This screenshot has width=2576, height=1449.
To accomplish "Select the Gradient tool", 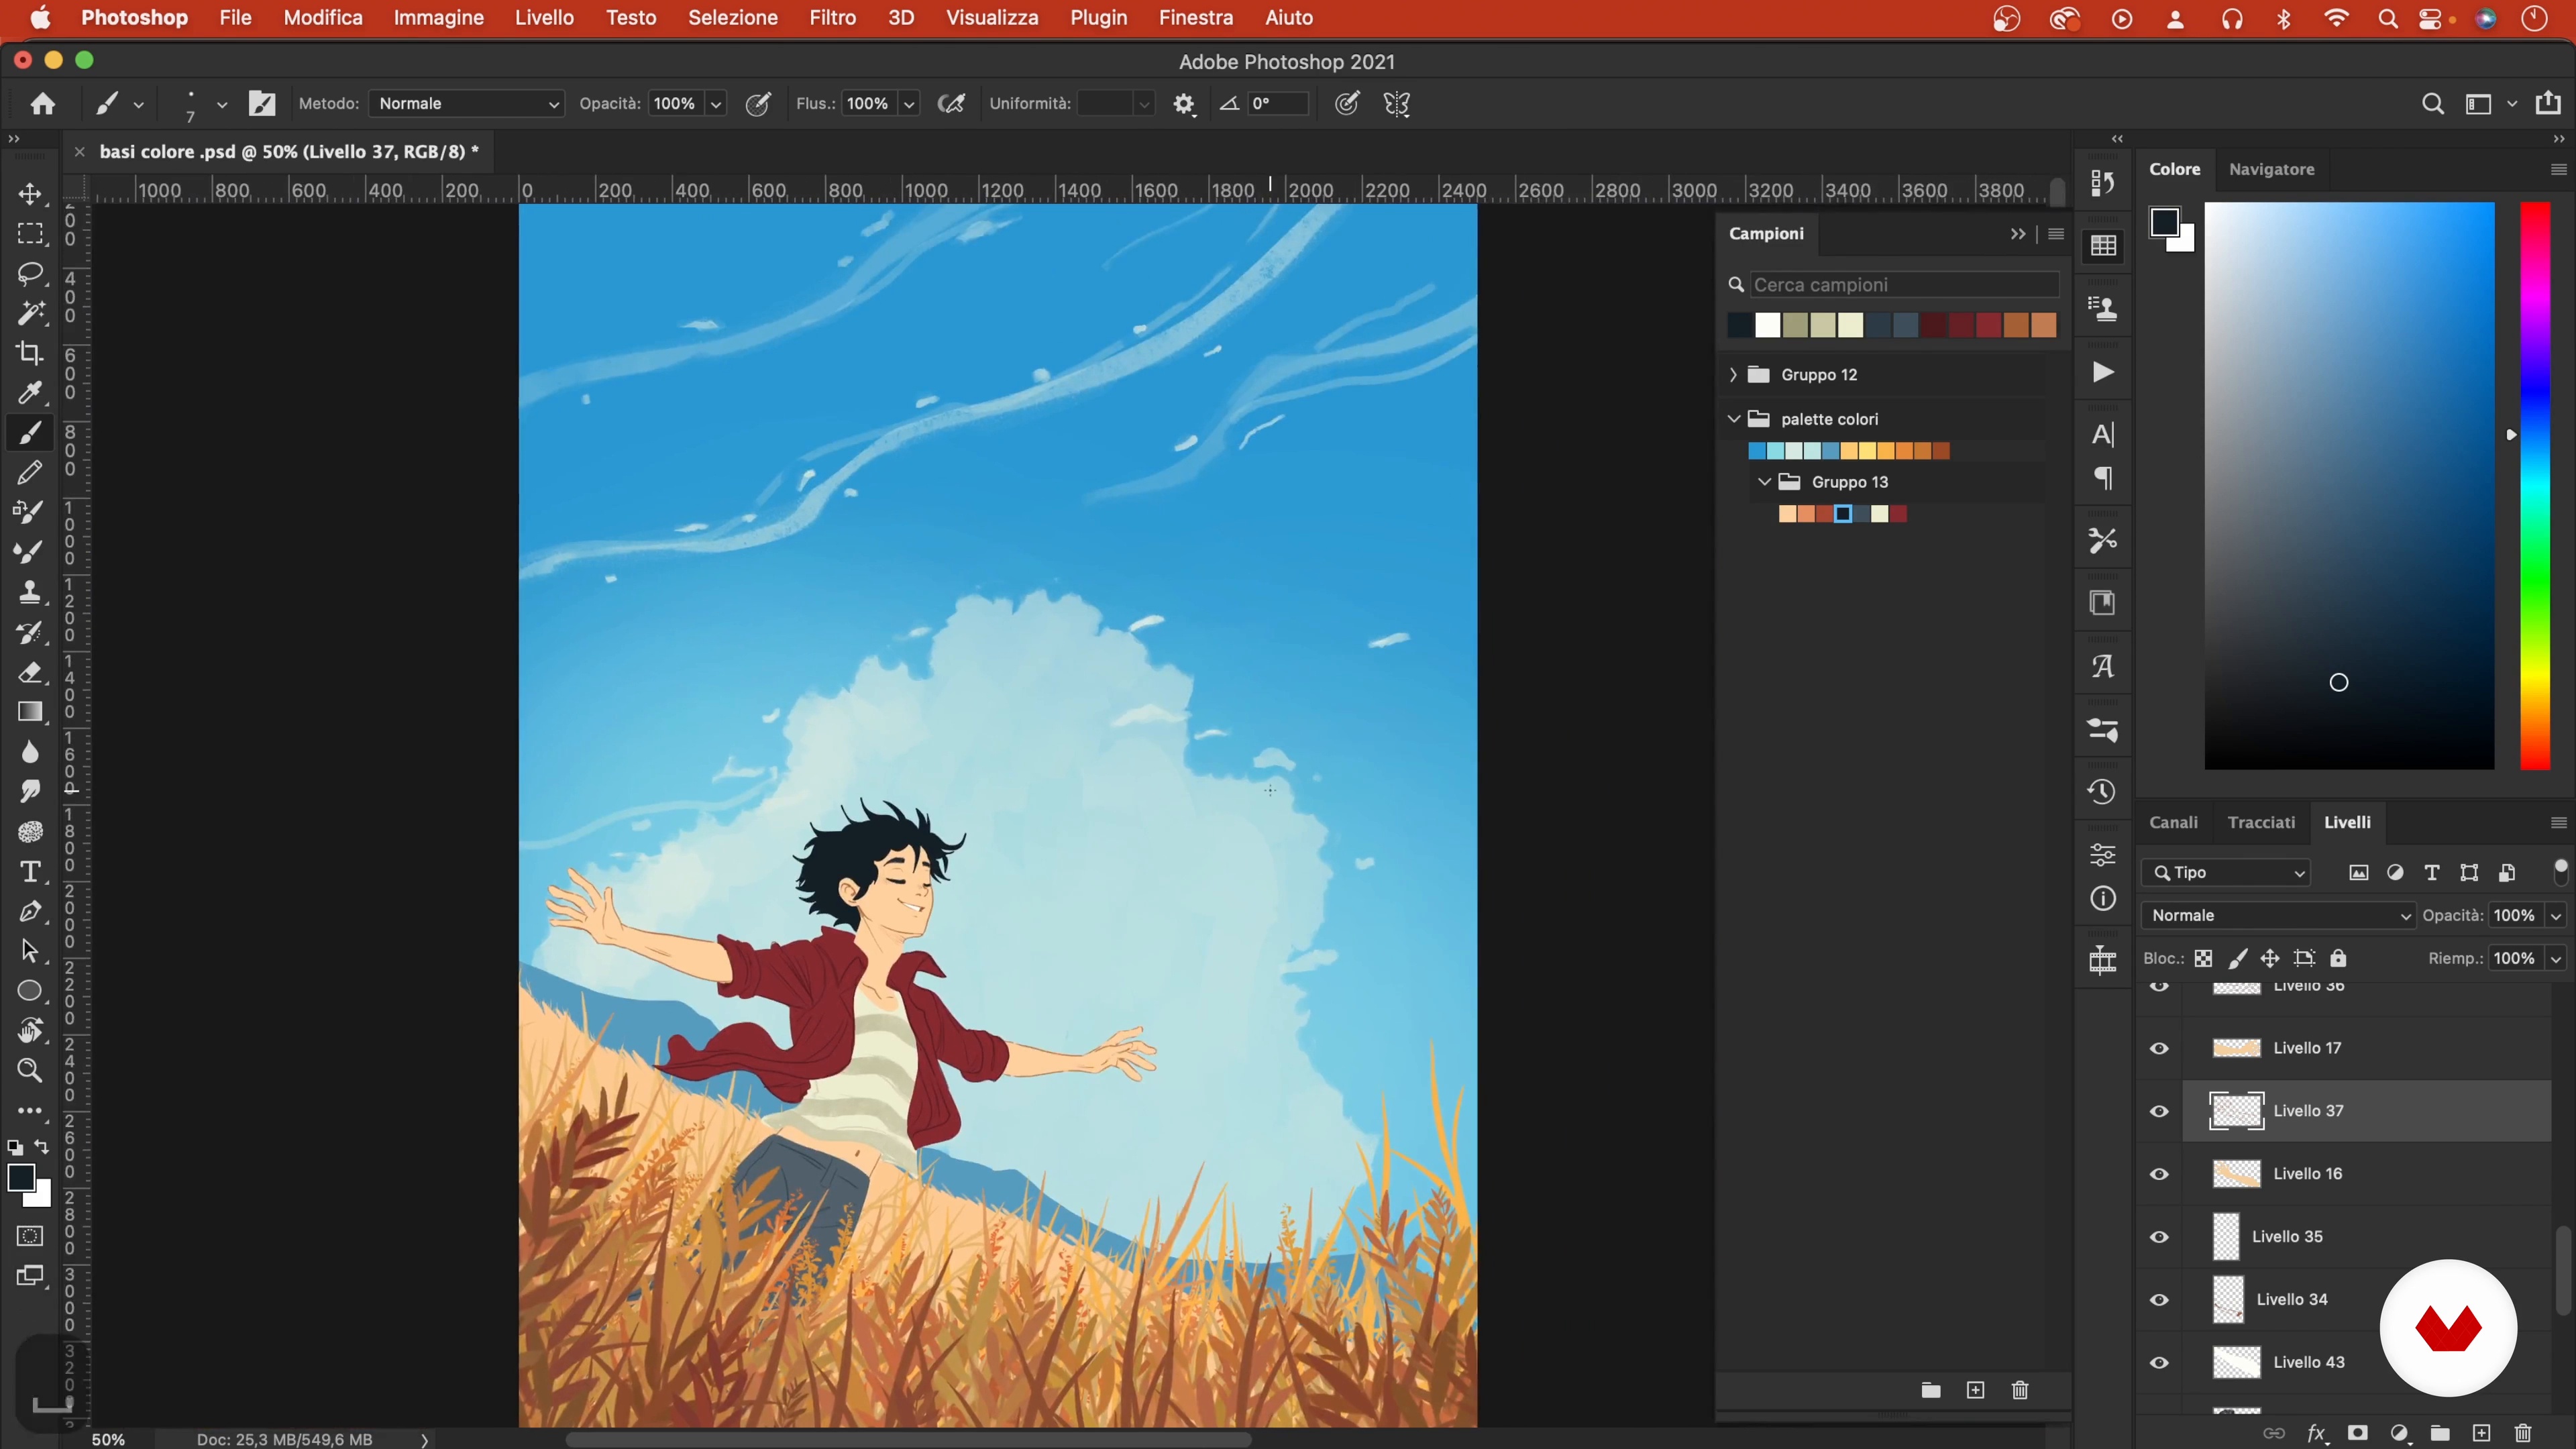I will tap(30, 712).
